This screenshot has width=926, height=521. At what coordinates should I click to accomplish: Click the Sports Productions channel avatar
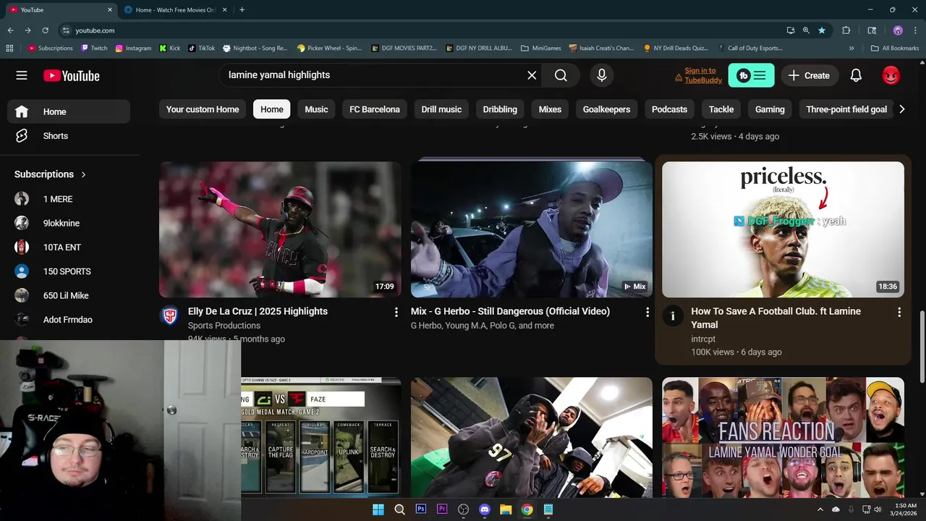pos(169,315)
